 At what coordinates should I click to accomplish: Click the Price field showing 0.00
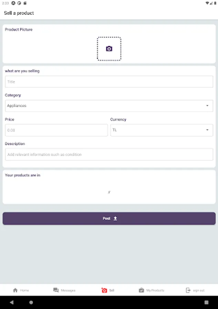[56, 130]
